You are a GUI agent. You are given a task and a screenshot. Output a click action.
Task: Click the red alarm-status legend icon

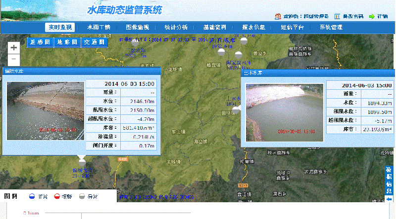(57, 196)
